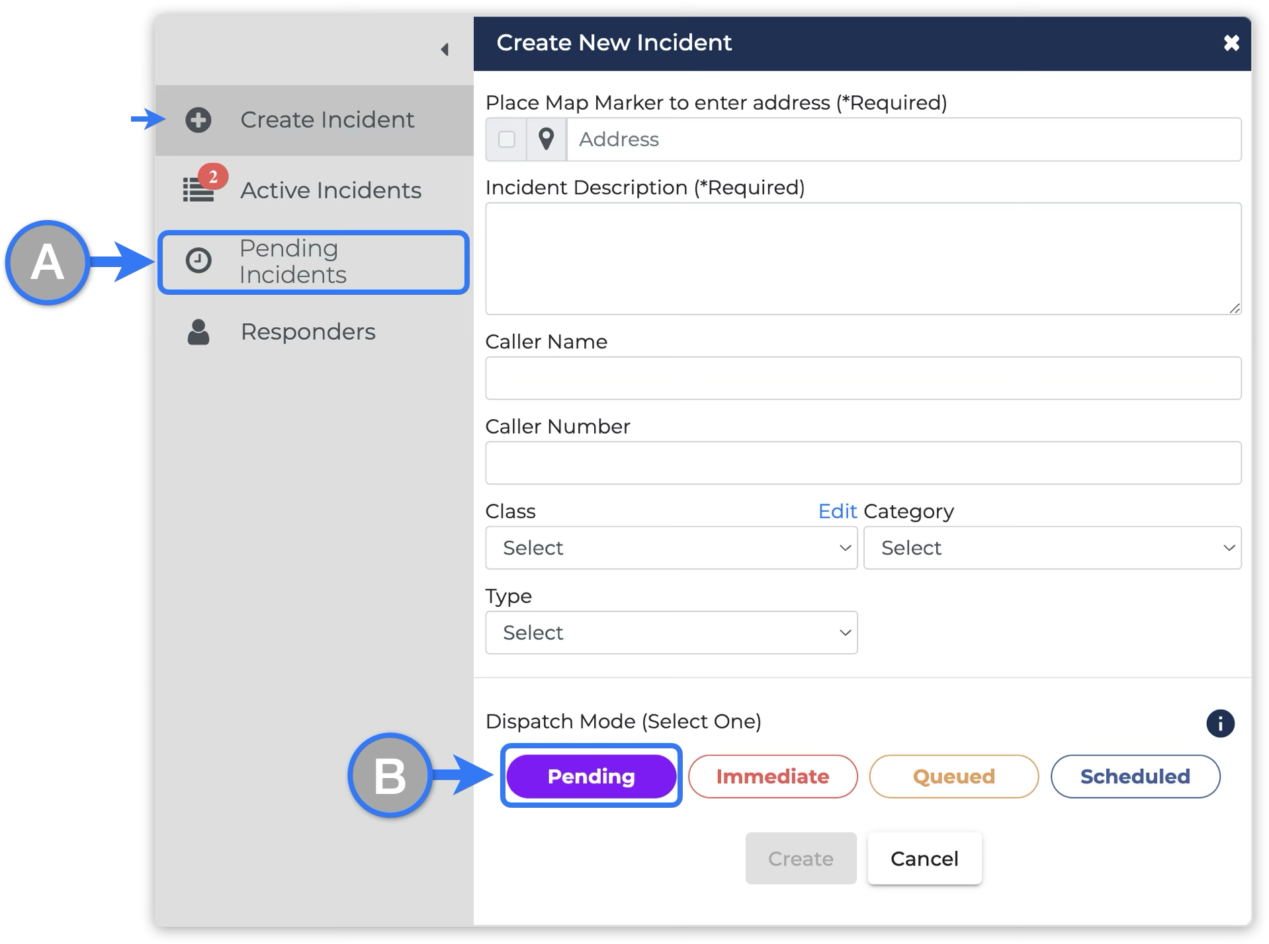This screenshot has height=944, width=1269.
Task: Choose the Queued dispatch mode
Action: tap(953, 776)
